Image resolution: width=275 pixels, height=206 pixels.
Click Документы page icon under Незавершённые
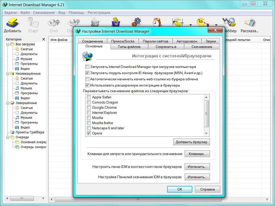click(x=17, y=83)
